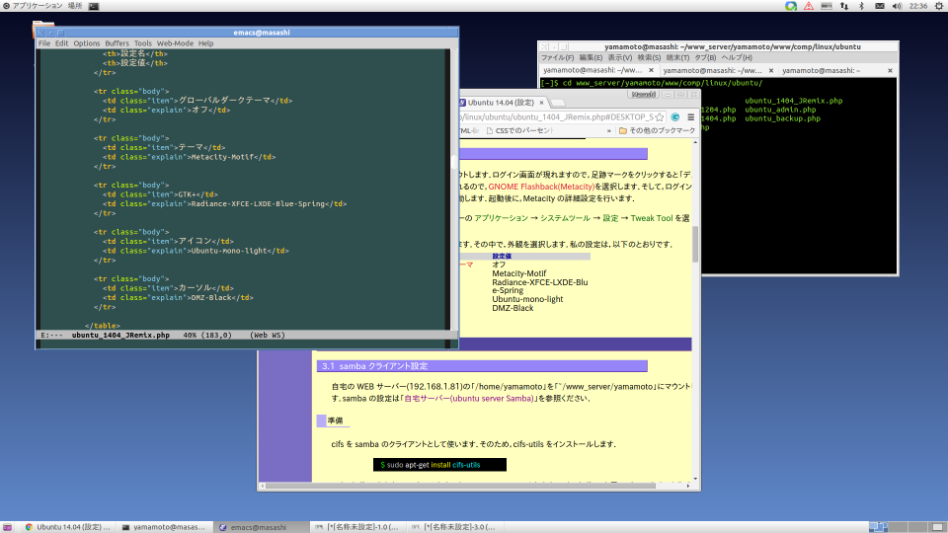The height and width of the screenshot is (533, 948).
Task: Click the upper Chrome window's vertical scrollbar
Action: [694, 244]
